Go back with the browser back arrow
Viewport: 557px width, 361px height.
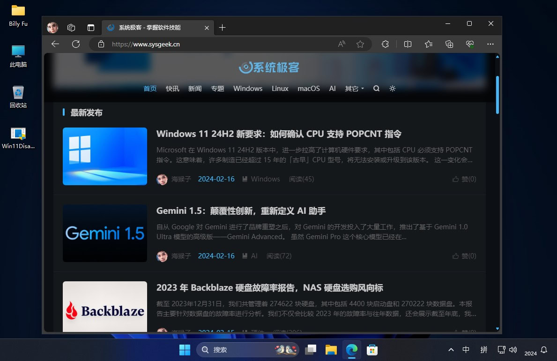pyautogui.click(x=55, y=44)
